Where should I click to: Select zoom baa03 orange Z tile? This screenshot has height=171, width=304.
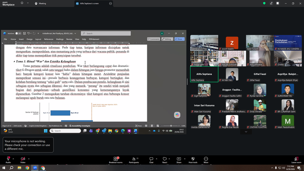(x=232, y=43)
